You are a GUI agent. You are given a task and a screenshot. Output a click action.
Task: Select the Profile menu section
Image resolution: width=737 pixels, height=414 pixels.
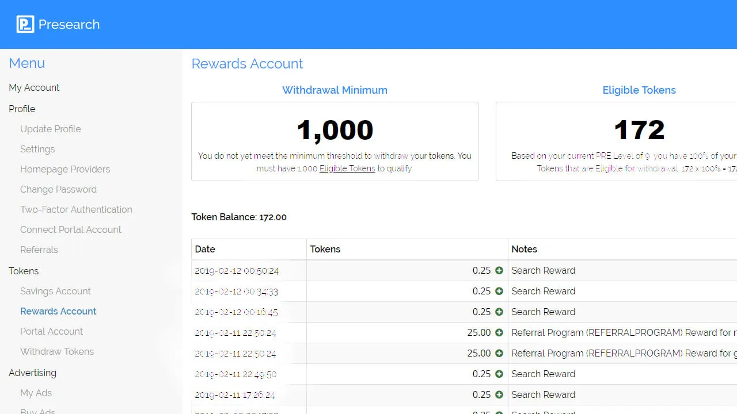point(22,109)
